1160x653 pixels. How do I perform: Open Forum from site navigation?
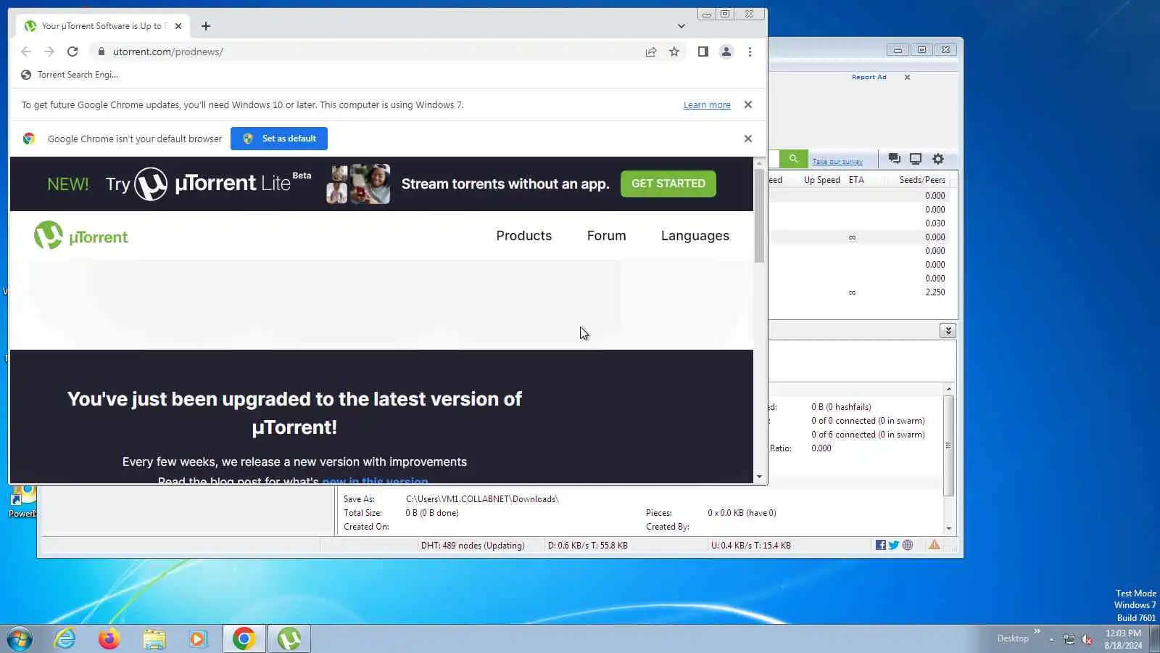pyautogui.click(x=607, y=236)
